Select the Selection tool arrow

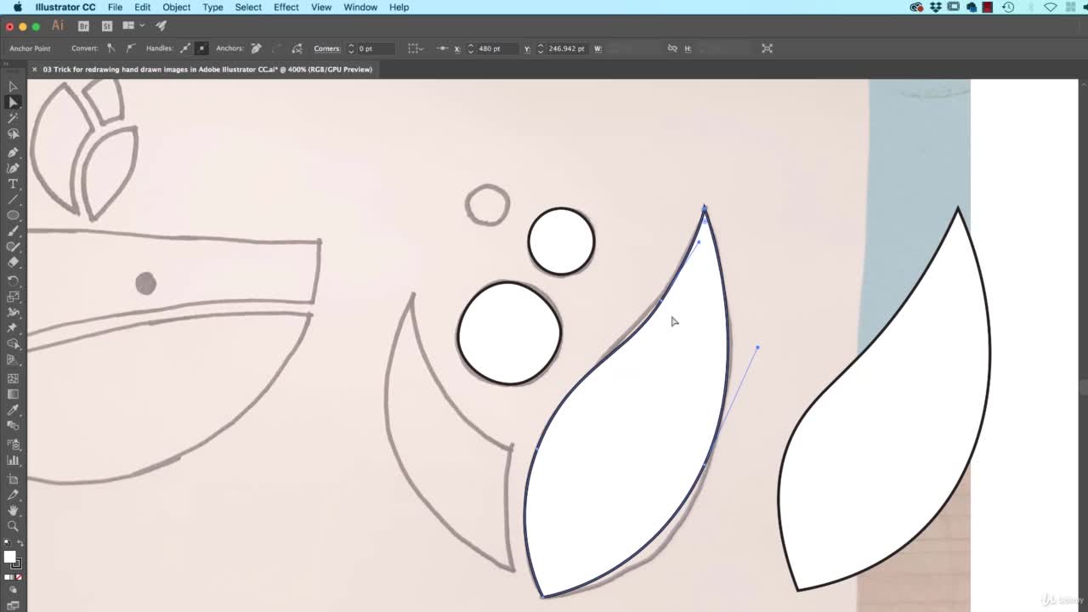pos(13,86)
